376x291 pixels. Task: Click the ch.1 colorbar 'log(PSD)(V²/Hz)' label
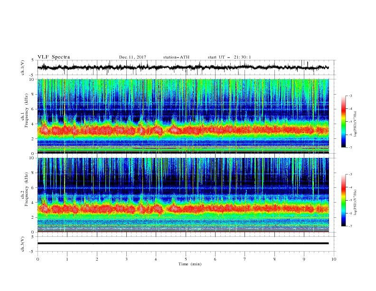coord(356,124)
